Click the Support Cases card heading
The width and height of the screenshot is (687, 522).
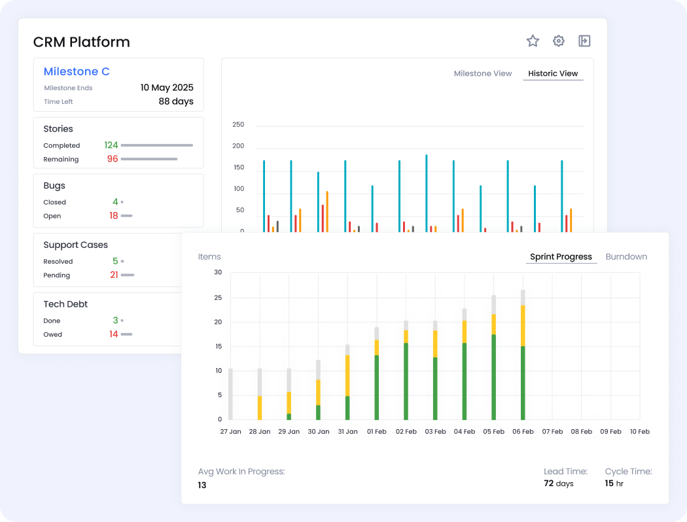tap(75, 245)
